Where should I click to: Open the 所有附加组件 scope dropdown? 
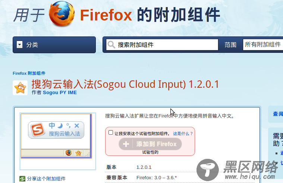[x=263, y=45]
